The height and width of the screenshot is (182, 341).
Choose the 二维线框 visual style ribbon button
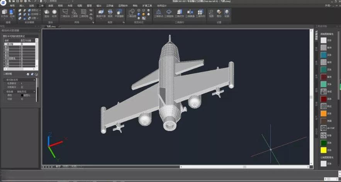point(131,13)
